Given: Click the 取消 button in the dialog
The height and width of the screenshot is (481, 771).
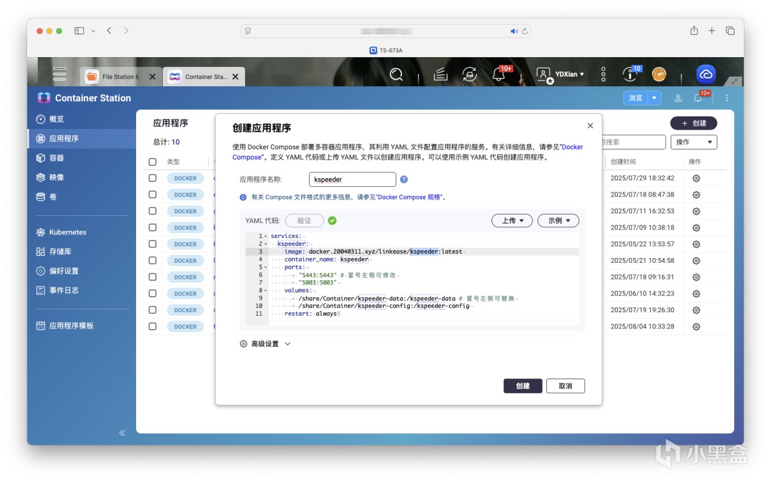Looking at the screenshot, I should pos(566,386).
